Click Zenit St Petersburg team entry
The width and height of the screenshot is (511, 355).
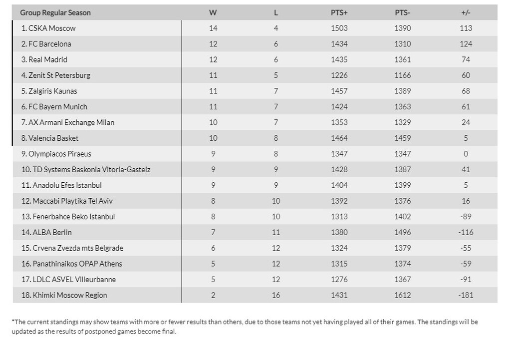[x=59, y=75]
